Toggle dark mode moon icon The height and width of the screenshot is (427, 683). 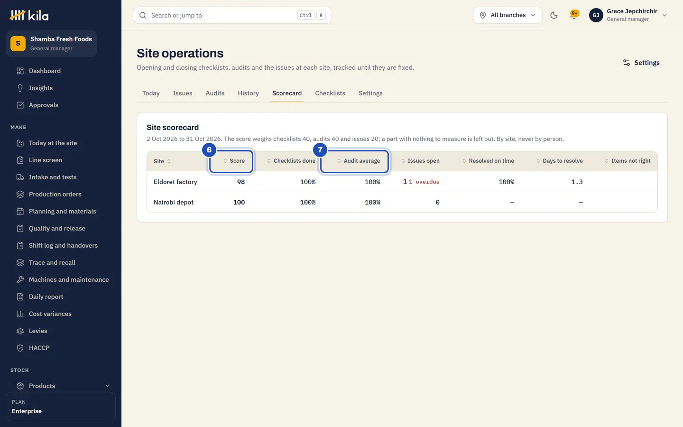554,15
